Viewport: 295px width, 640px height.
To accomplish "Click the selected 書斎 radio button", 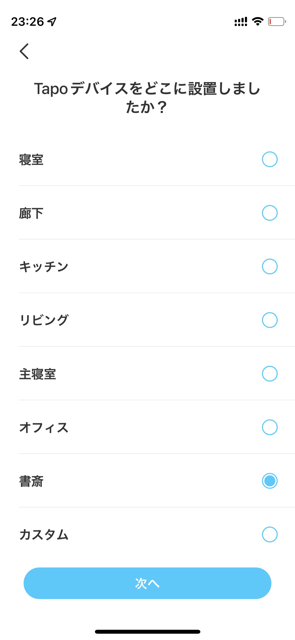I will click(x=270, y=481).
